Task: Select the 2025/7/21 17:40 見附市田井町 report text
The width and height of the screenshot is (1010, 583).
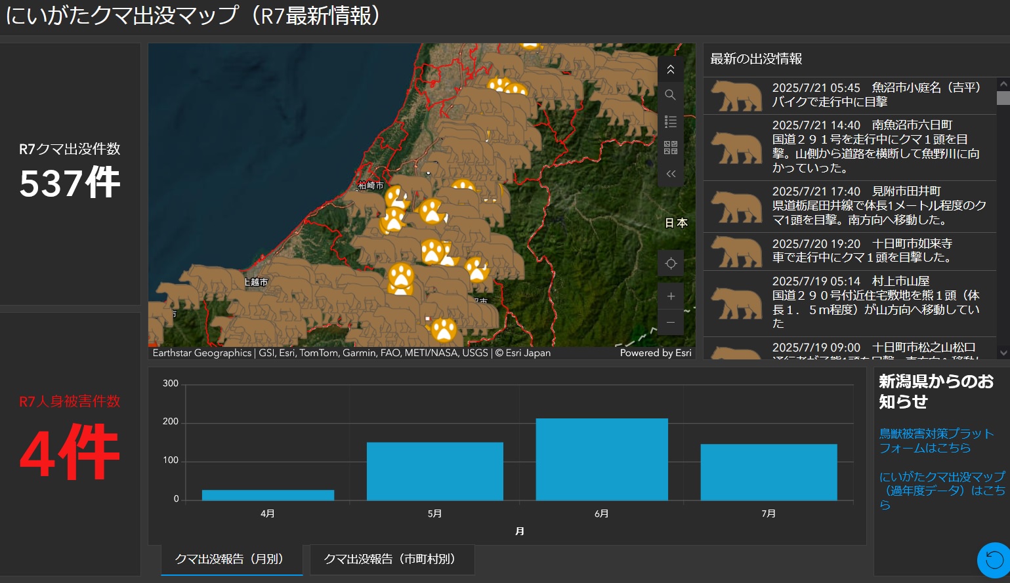Action: coord(879,205)
